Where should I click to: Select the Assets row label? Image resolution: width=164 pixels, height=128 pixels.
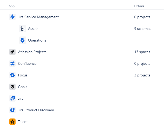(x=33, y=29)
